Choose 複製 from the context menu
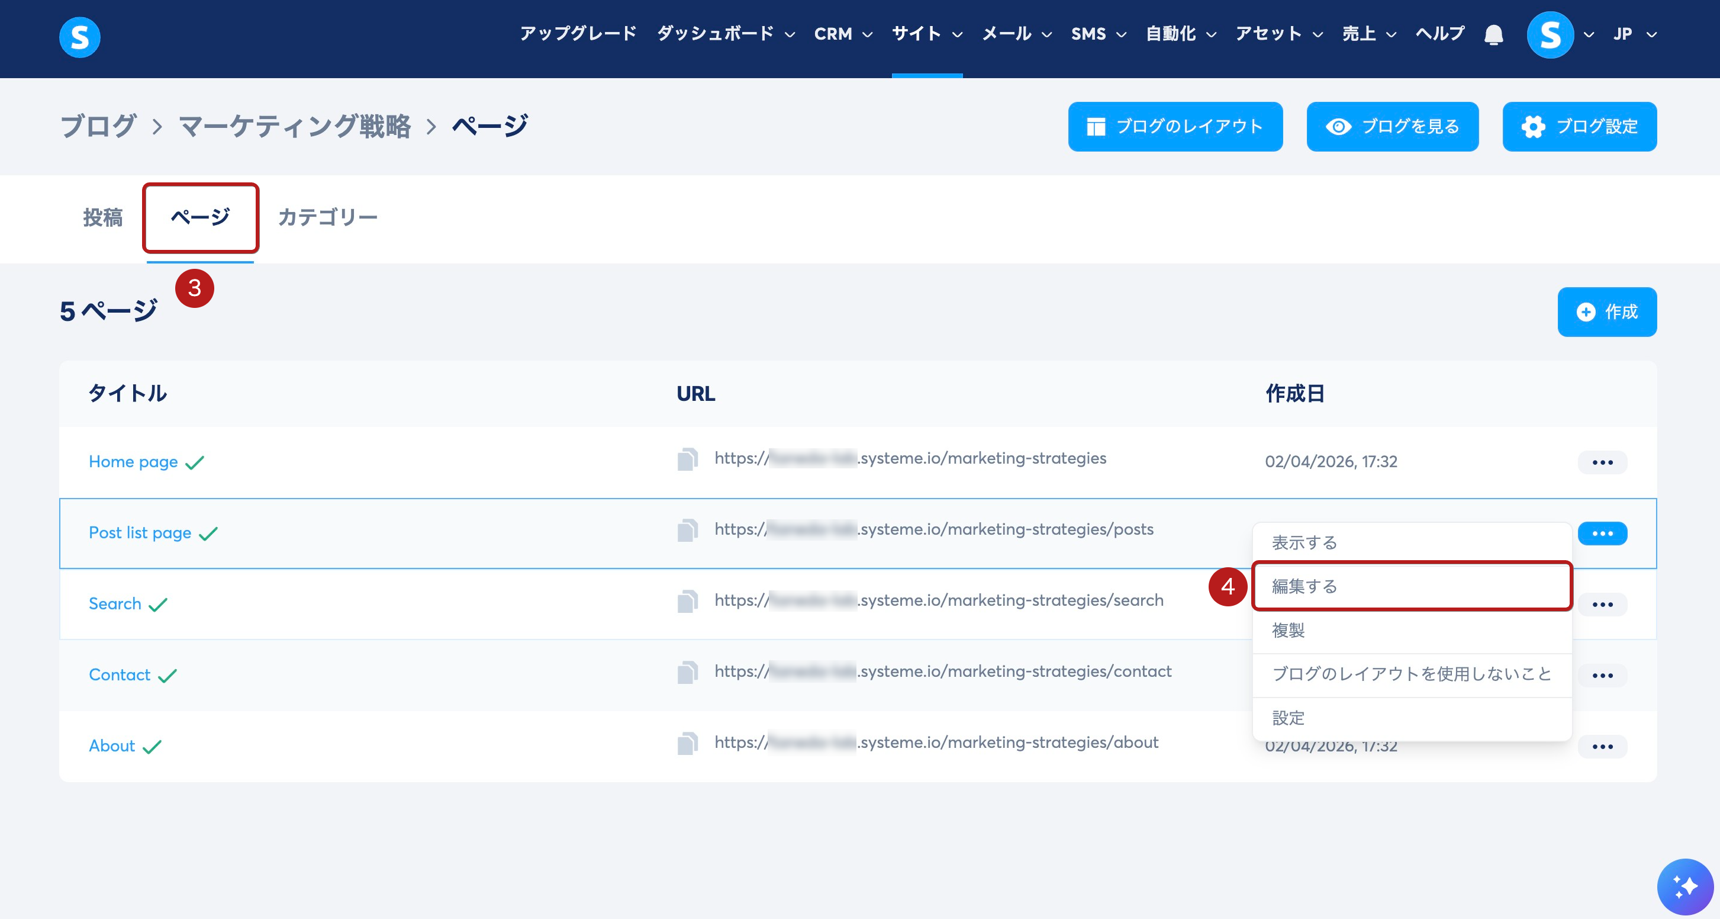The width and height of the screenshot is (1720, 919). (x=1289, y=631)
